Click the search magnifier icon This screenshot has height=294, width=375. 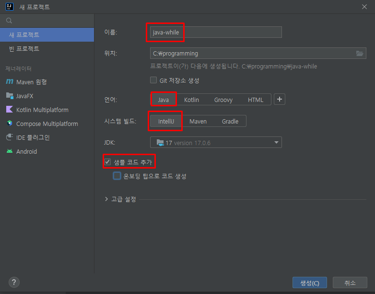(x=9, y=21)
